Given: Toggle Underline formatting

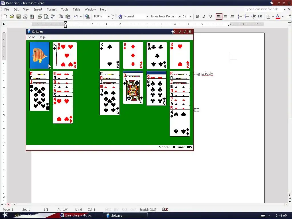Looking at the screenshot, I should point(210,17).
